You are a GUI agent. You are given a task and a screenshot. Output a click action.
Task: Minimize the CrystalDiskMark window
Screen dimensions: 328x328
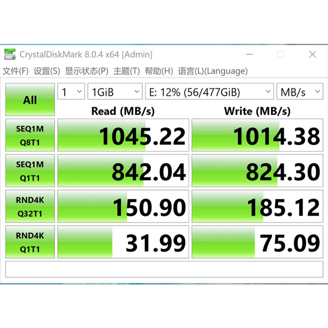[249, 55]
